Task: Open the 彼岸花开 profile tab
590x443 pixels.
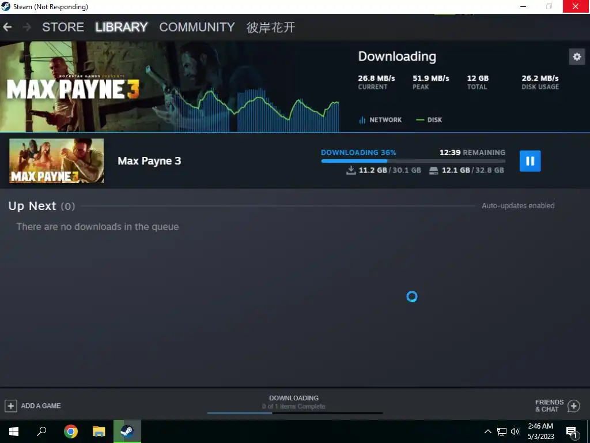Action: pos(271,27)
